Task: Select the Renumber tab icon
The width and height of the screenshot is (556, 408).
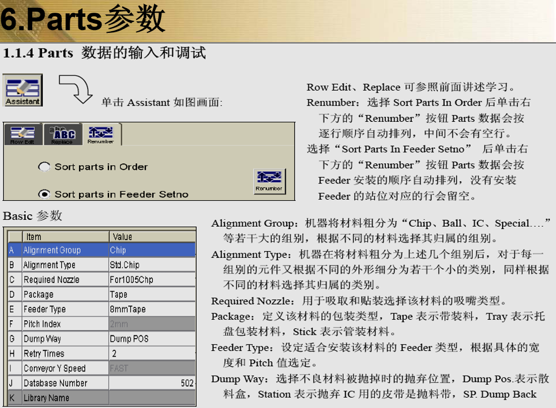Action: pyautogui.click(x=100, y=134)
